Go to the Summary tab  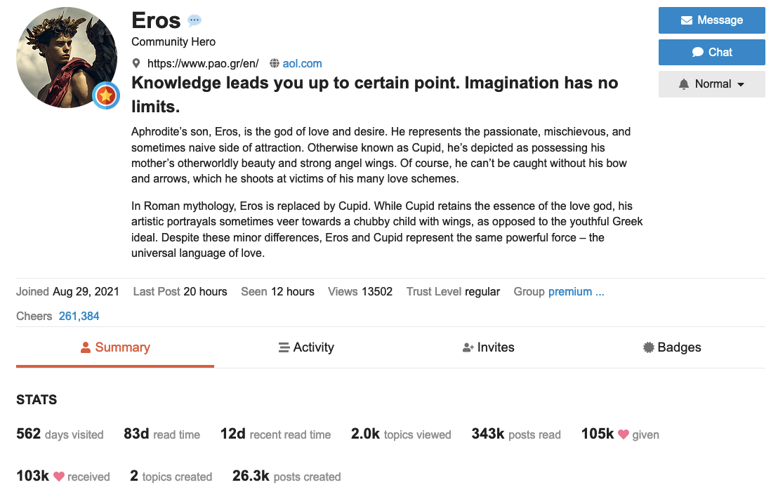click(115, 347)
